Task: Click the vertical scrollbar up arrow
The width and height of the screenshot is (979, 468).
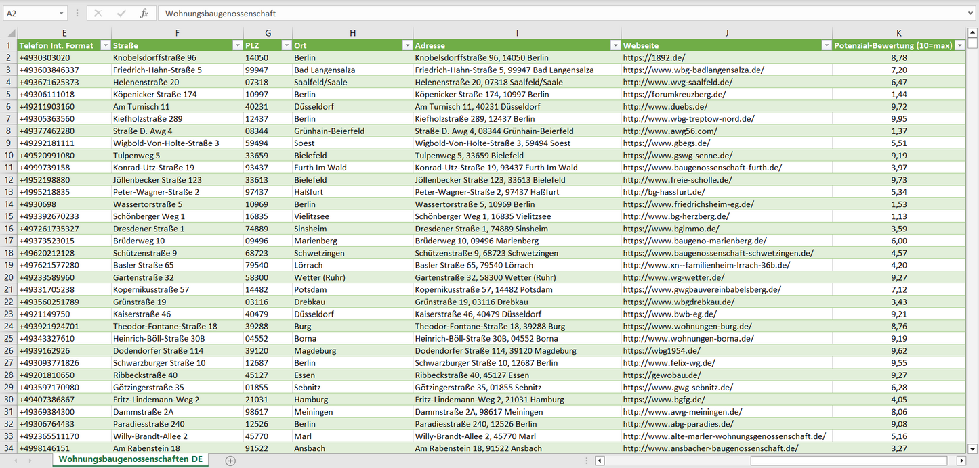Action: coord(973,33)
